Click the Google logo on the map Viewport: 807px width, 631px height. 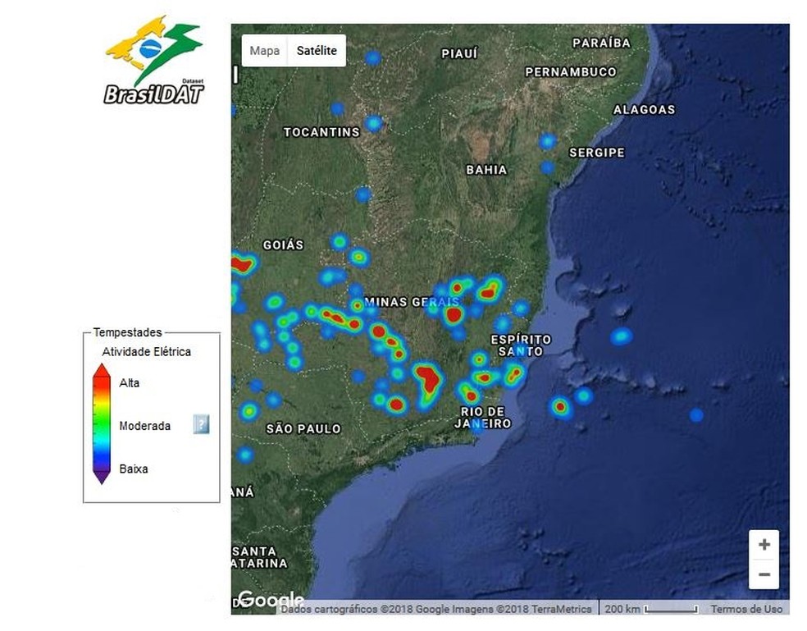point(270,601)
